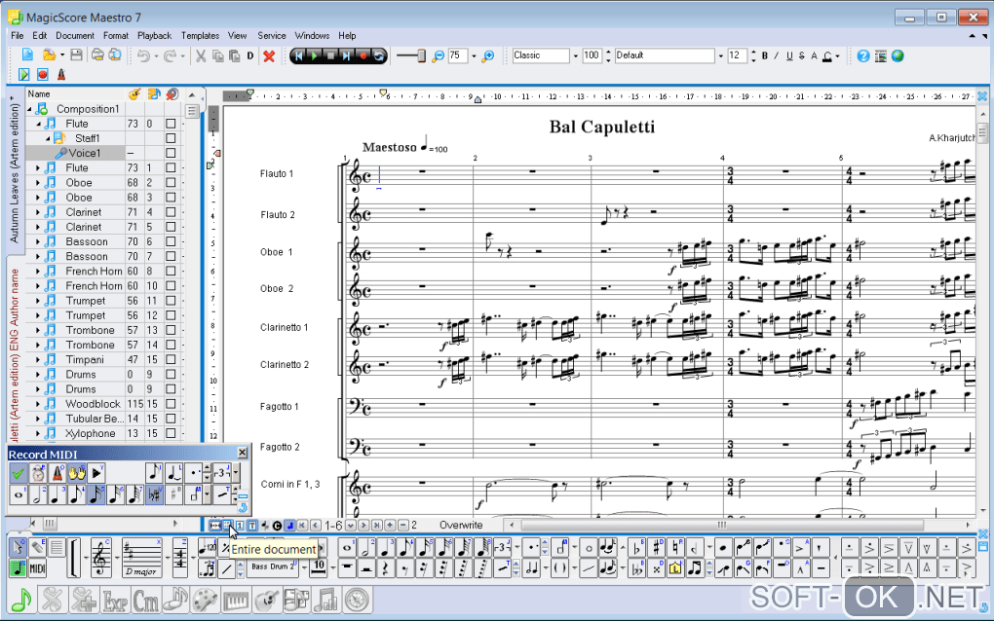Expand the Oboe track with volume 68 channel 2

click(38, 183)
